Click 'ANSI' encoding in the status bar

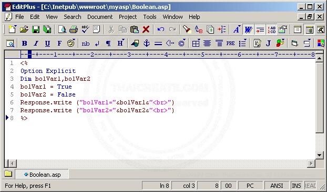click(277, 186)
